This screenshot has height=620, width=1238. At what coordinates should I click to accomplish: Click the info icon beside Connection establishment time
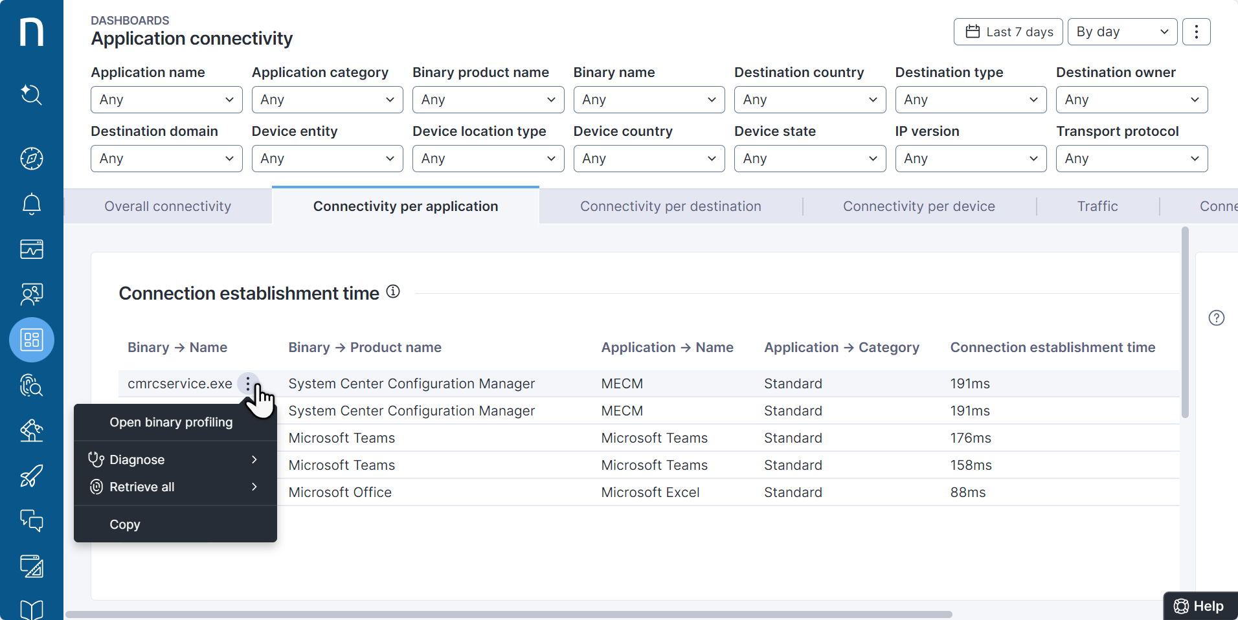393,292
